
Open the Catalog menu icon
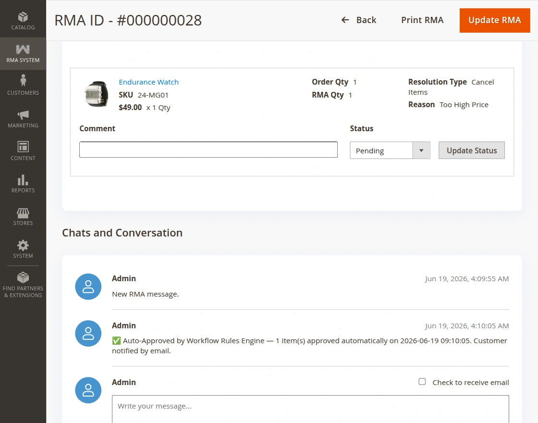(x=23, y=17)
